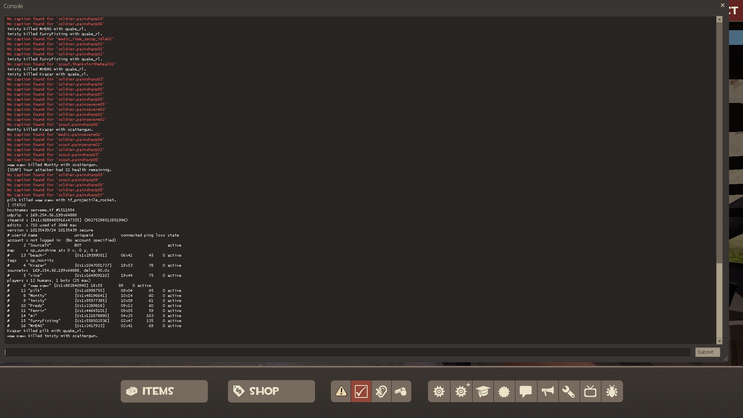
Task: Click the warning triangle alerts icon
Action: pos(341,391)
